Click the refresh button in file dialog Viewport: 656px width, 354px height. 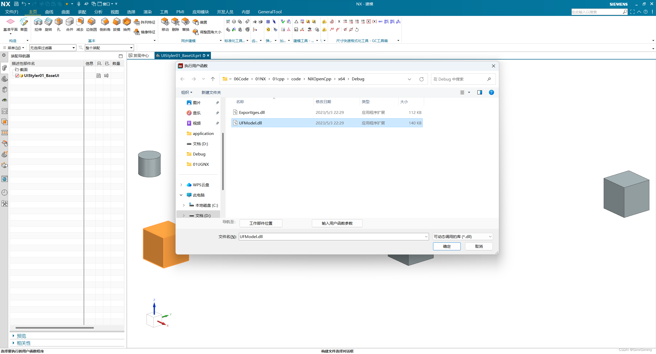click(422, 79)
